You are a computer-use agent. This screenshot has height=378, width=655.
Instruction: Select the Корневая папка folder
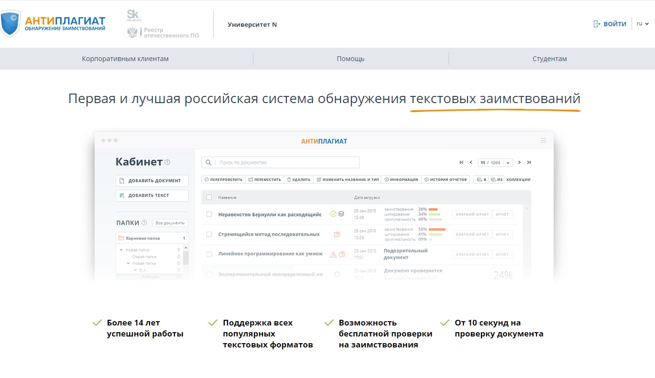[152, 238]
